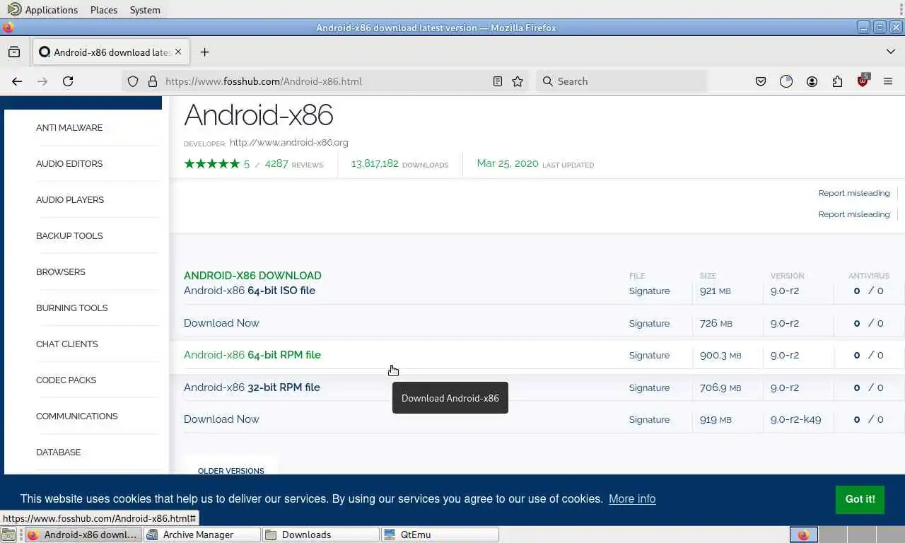The image size is (905, 543).
Task: Open the Pocket save icon
Action: pyautogui.click(x=761, y=81)
